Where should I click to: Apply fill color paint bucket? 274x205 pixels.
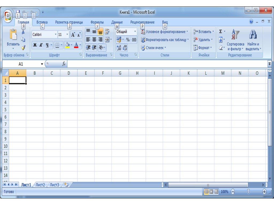(67, 45)
